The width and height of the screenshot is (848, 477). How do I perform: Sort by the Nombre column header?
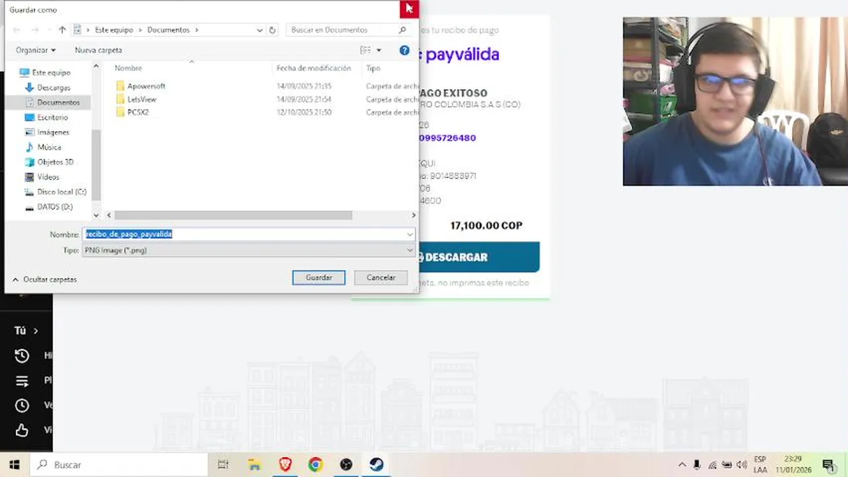point(128,68)
